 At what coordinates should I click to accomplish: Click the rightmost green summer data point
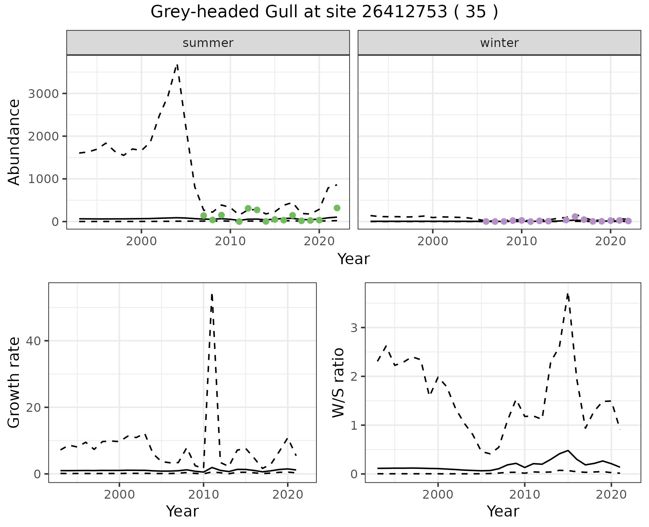click(337, 208)
